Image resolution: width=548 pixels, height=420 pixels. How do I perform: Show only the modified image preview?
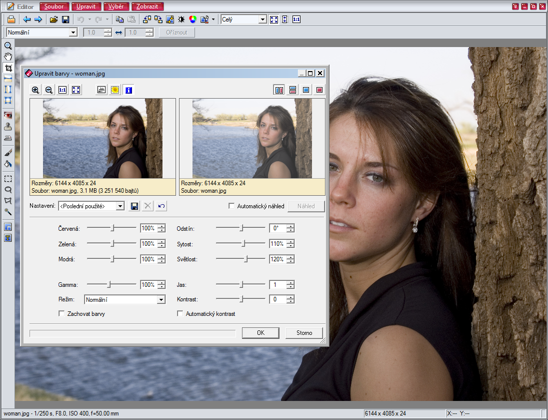point(319,90)
